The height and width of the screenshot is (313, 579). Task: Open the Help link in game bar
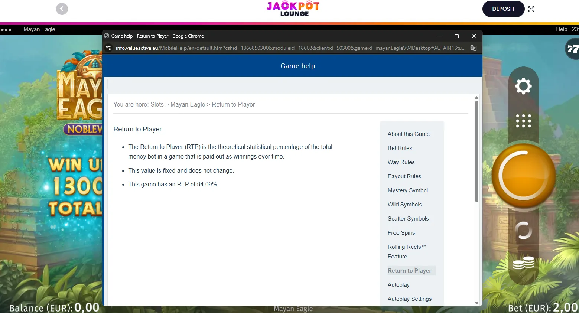(x=561, y=29)
